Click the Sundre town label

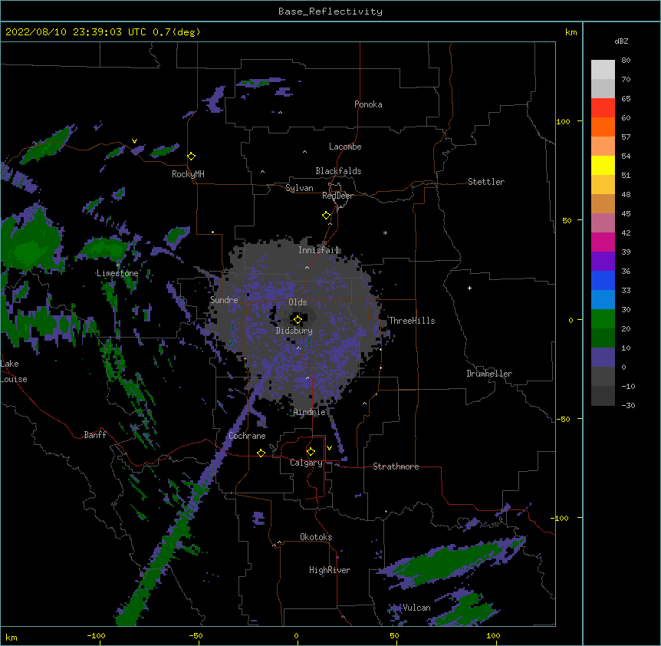(x=224, y=300)
